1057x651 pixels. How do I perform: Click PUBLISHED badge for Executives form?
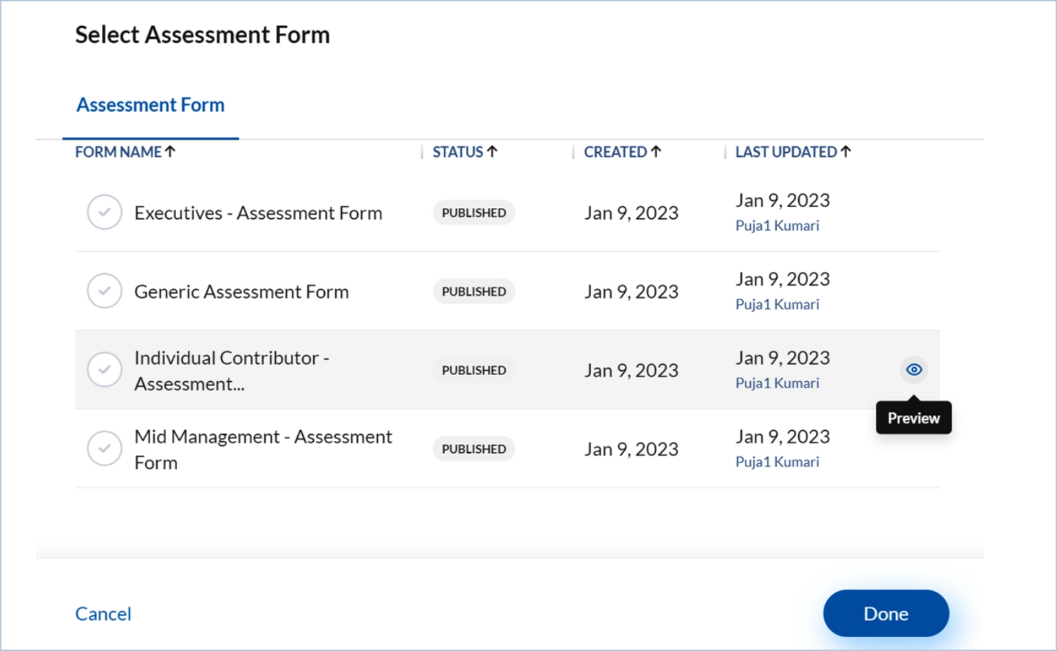click(x=473, y=213)
